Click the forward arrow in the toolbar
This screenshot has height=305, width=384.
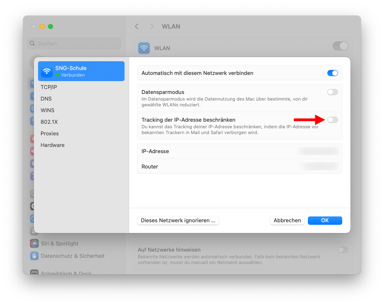tap(152, 26)
